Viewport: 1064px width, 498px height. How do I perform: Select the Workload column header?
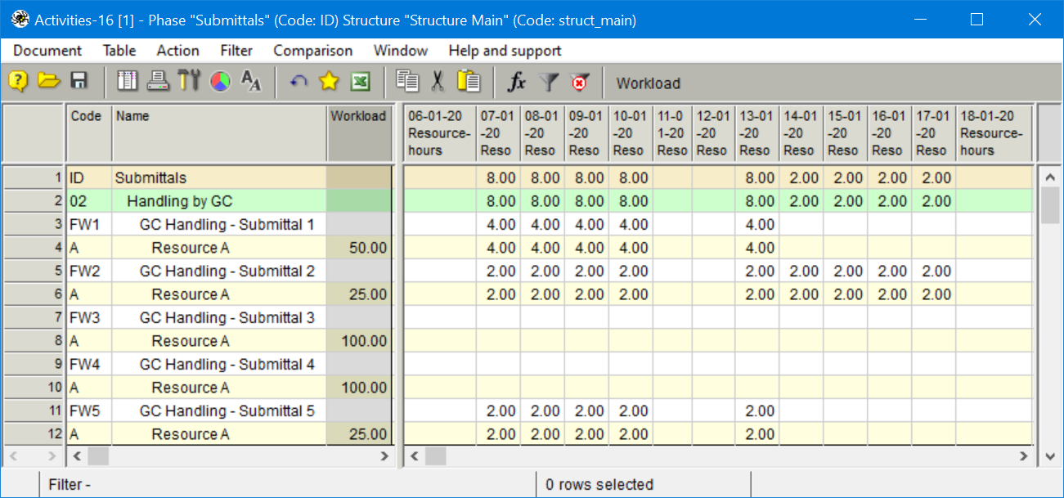click(x=358, y=133)
